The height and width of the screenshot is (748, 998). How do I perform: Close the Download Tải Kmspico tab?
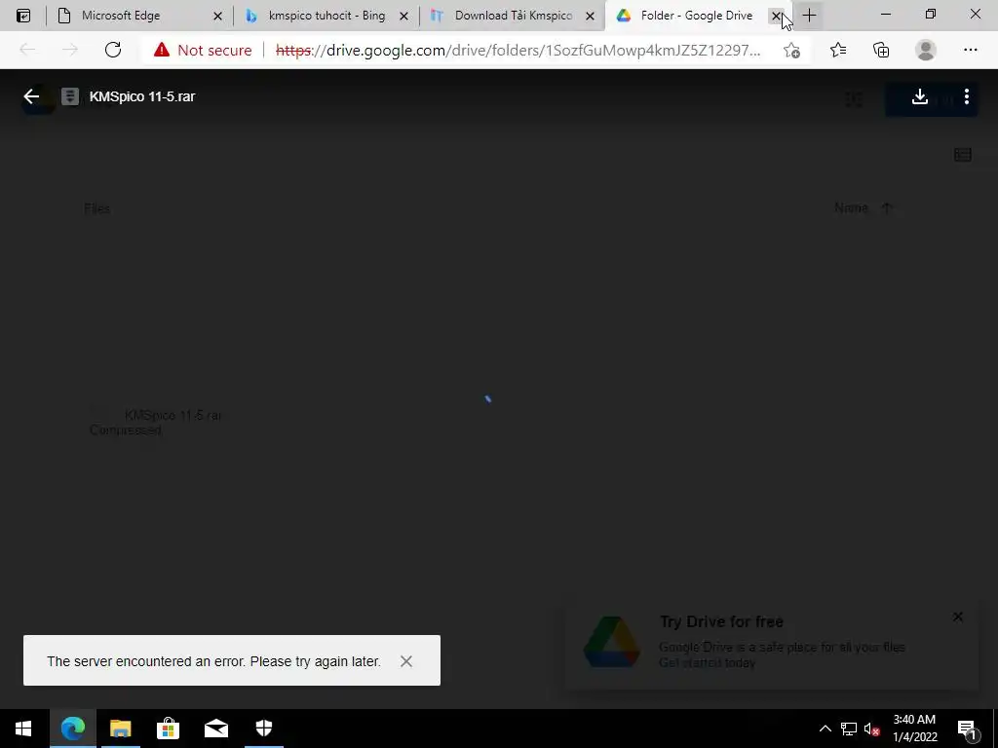pos(590,16)
